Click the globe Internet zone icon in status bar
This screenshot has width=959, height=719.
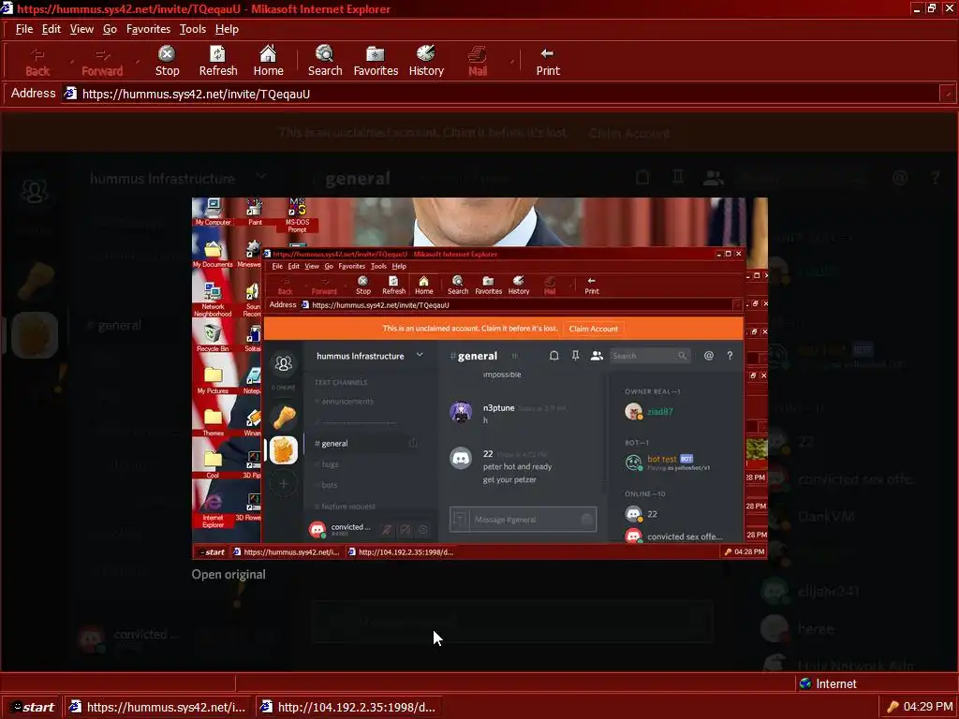(x=805, y=683)
